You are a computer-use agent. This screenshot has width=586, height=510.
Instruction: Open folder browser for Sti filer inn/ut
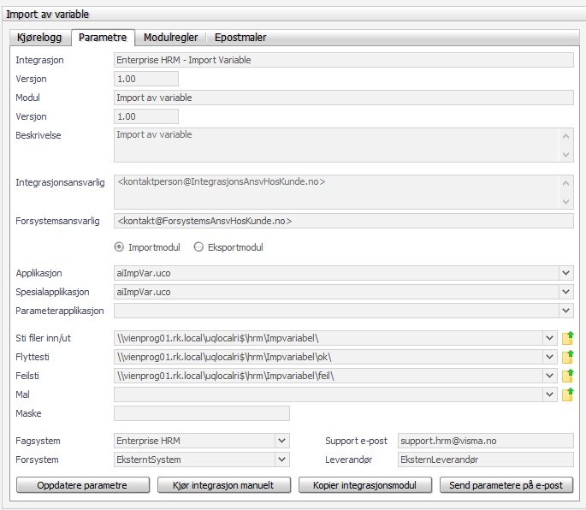coord(568,338)
